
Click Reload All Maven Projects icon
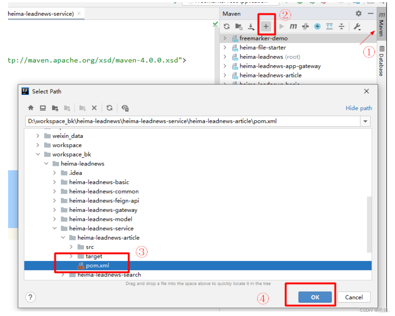pyautogui.click(x=226, y=27)
